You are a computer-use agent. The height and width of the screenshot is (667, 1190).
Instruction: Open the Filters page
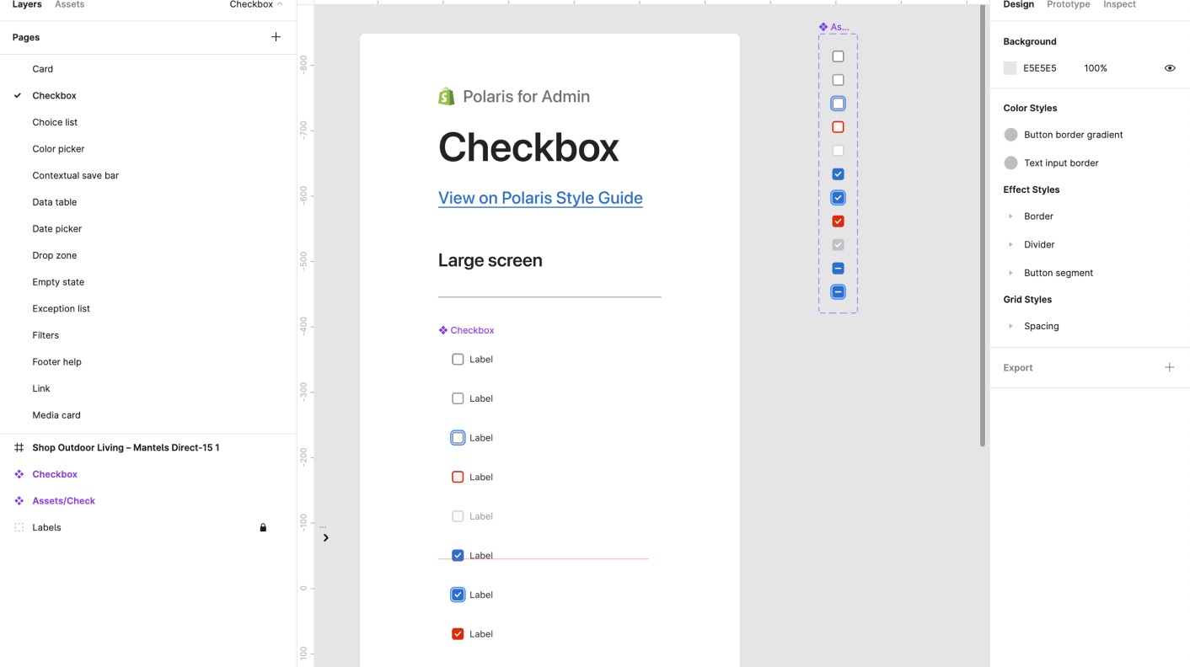tap(46, 335)
